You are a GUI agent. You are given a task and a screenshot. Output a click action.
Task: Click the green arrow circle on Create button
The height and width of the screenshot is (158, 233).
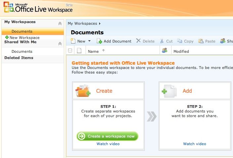coord(82,136)
